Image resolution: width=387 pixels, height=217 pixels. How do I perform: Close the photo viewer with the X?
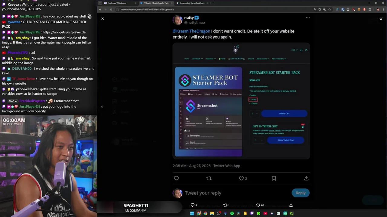102,19
